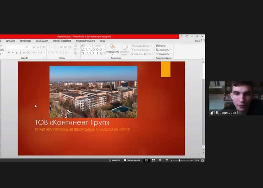Screen dimensions: 263x188
Task: Select the down arrow shape
Action: [97, 50]
